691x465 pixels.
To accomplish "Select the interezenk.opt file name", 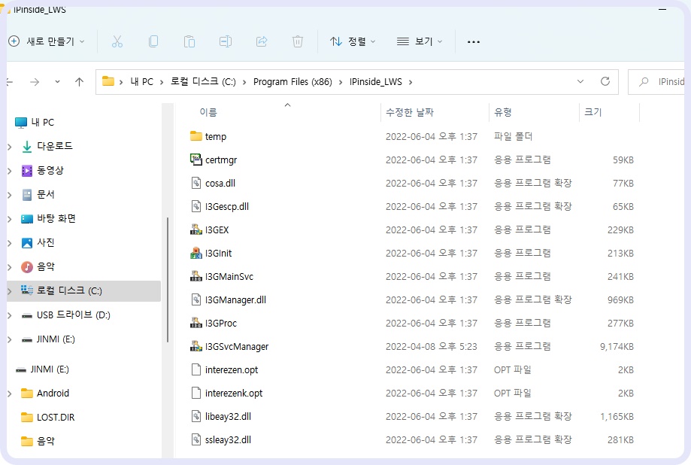I will 234,393.
